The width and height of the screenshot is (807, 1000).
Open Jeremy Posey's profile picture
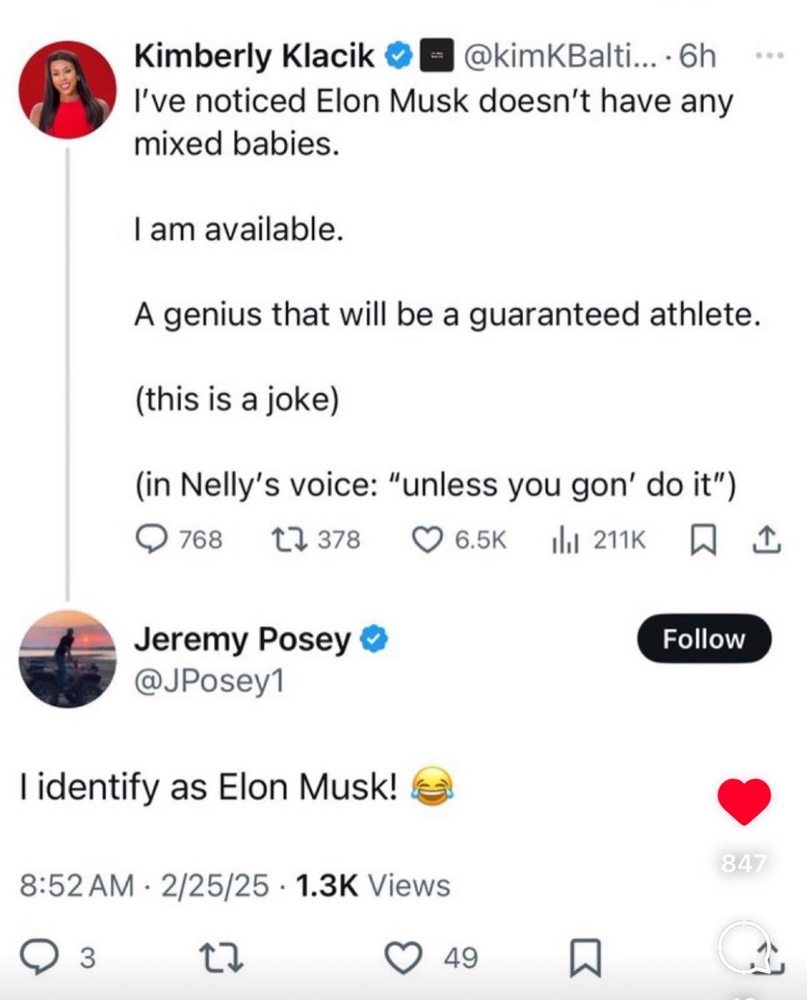[x=67, y=658]
